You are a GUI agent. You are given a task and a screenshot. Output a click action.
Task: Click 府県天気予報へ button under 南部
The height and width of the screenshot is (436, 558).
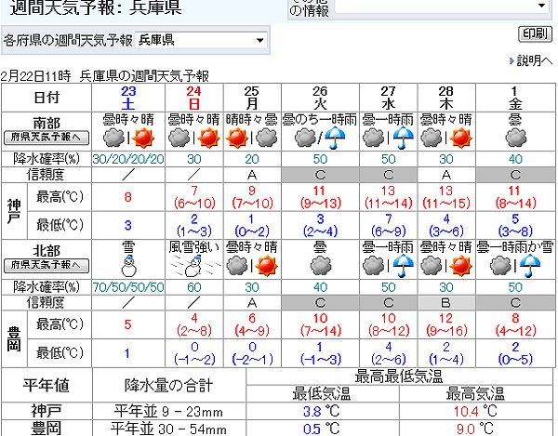pos(46,138)
